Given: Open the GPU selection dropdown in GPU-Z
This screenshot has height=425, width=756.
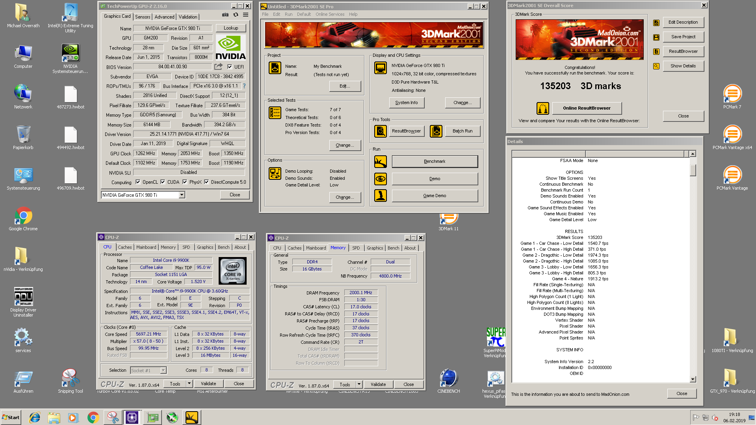Looking at the screenshot, I should (182, 195).
